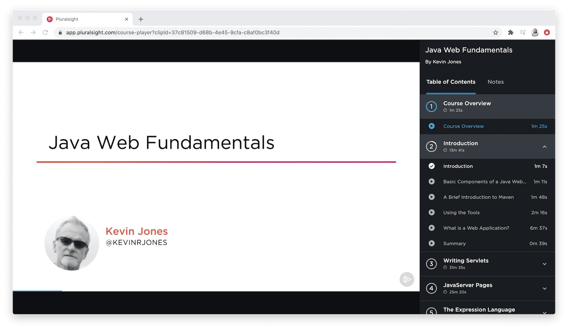
Task: Switch to the Notes tab
Action: 495,82
